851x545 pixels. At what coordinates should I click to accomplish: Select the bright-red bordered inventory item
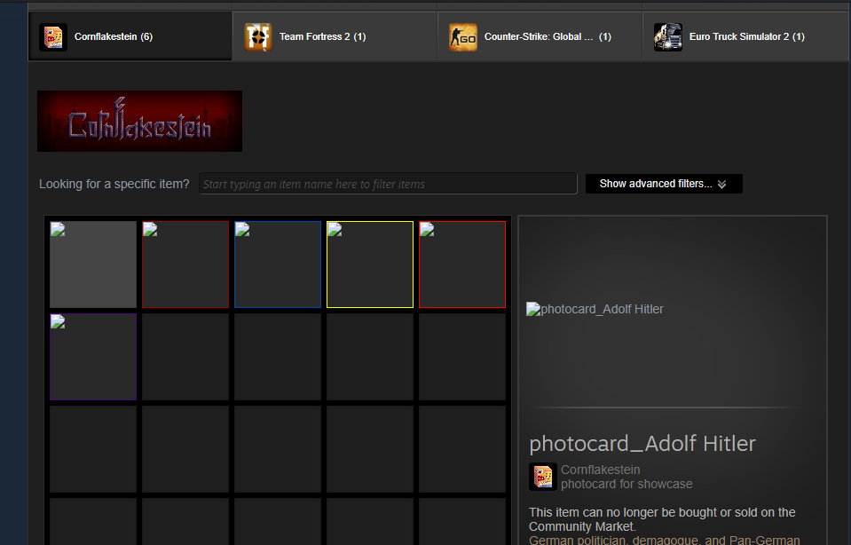(x=462, y=265)
